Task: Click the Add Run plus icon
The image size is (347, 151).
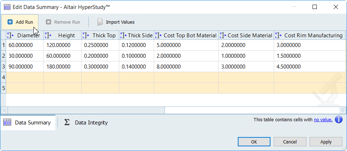Action: pos(10,22)
